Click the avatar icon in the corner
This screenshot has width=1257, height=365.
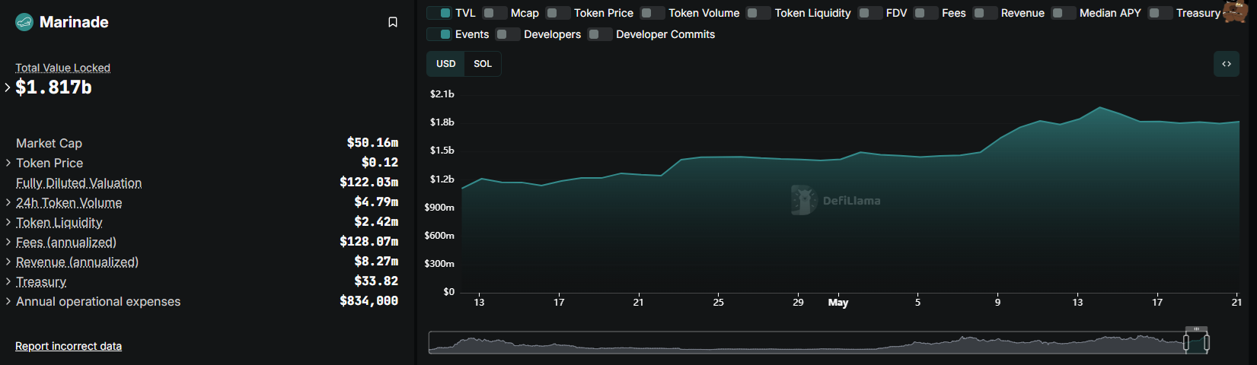pyautogui.click(x=1236, y=11)
